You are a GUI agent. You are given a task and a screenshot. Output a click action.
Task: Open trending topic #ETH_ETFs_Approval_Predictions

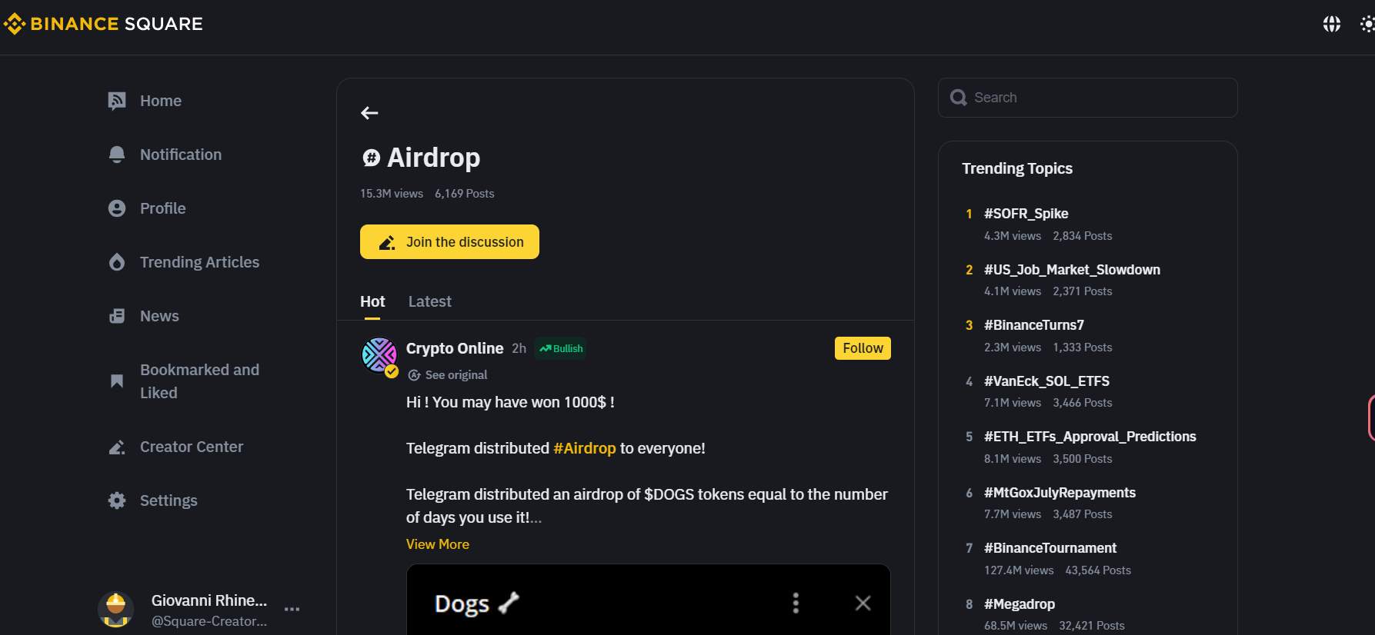click(x=1090, y=437)
